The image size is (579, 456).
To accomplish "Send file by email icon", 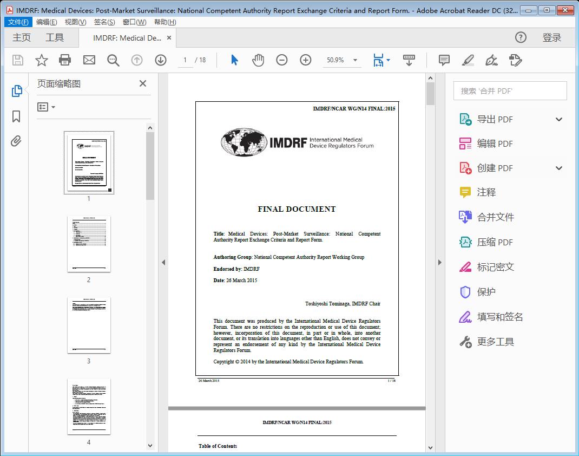I will coord(89,60).
